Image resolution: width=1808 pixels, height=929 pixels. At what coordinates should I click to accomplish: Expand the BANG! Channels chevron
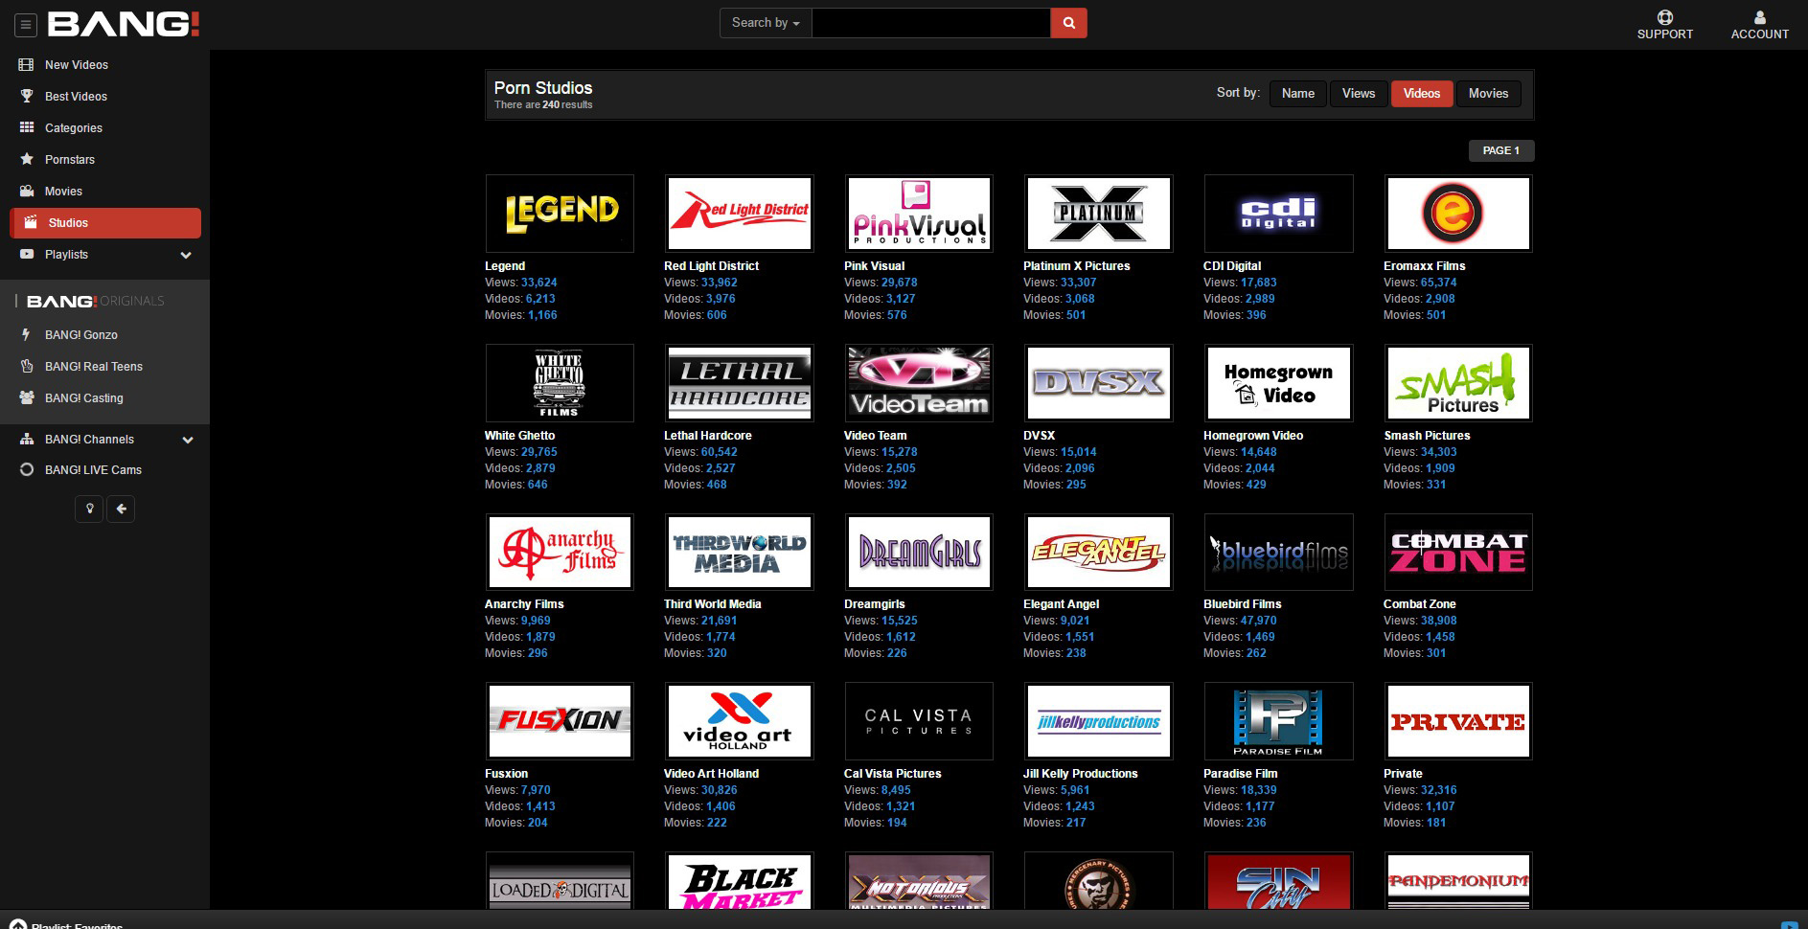coord(188,440)
